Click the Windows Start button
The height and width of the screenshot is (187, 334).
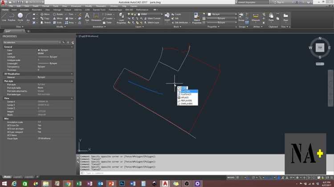4,183
